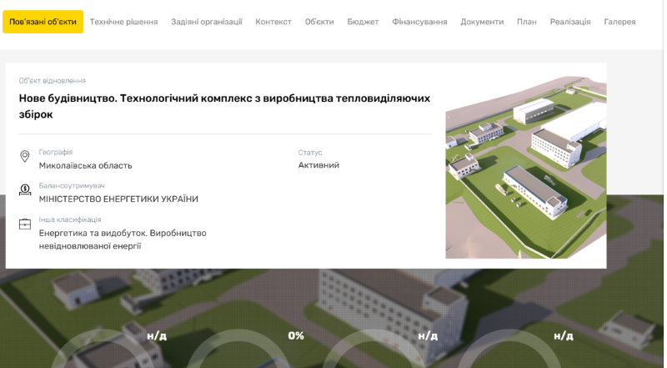The image size is (667, 368).
Task: Open the Реалізація tab
Action: point(570,22)
